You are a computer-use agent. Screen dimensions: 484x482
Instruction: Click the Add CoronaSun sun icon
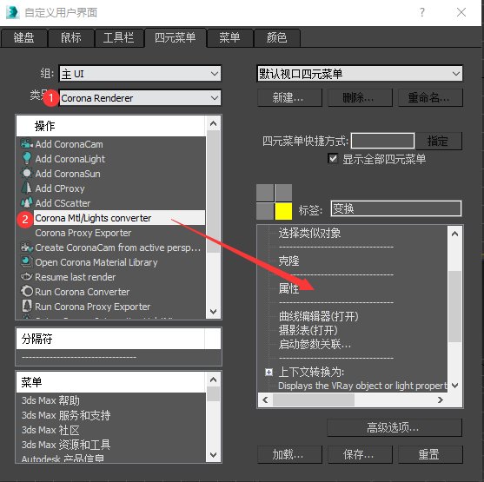pyautogui.click(x=27, y=173)
